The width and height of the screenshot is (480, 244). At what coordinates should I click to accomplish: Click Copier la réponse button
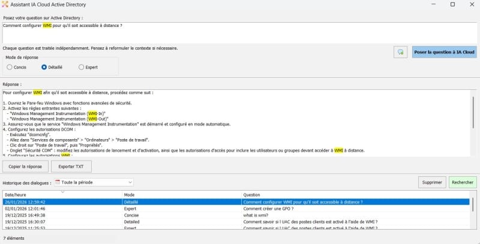coord(26,166)
